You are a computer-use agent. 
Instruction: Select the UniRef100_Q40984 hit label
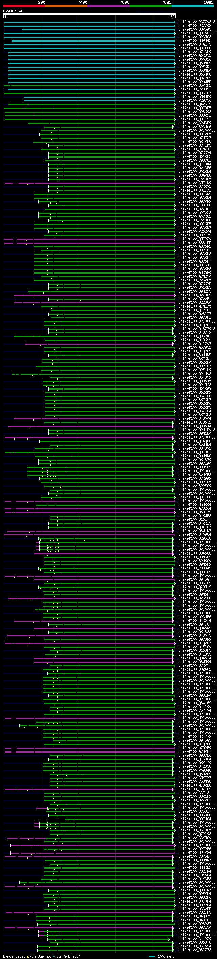click(x=194, y=534)
